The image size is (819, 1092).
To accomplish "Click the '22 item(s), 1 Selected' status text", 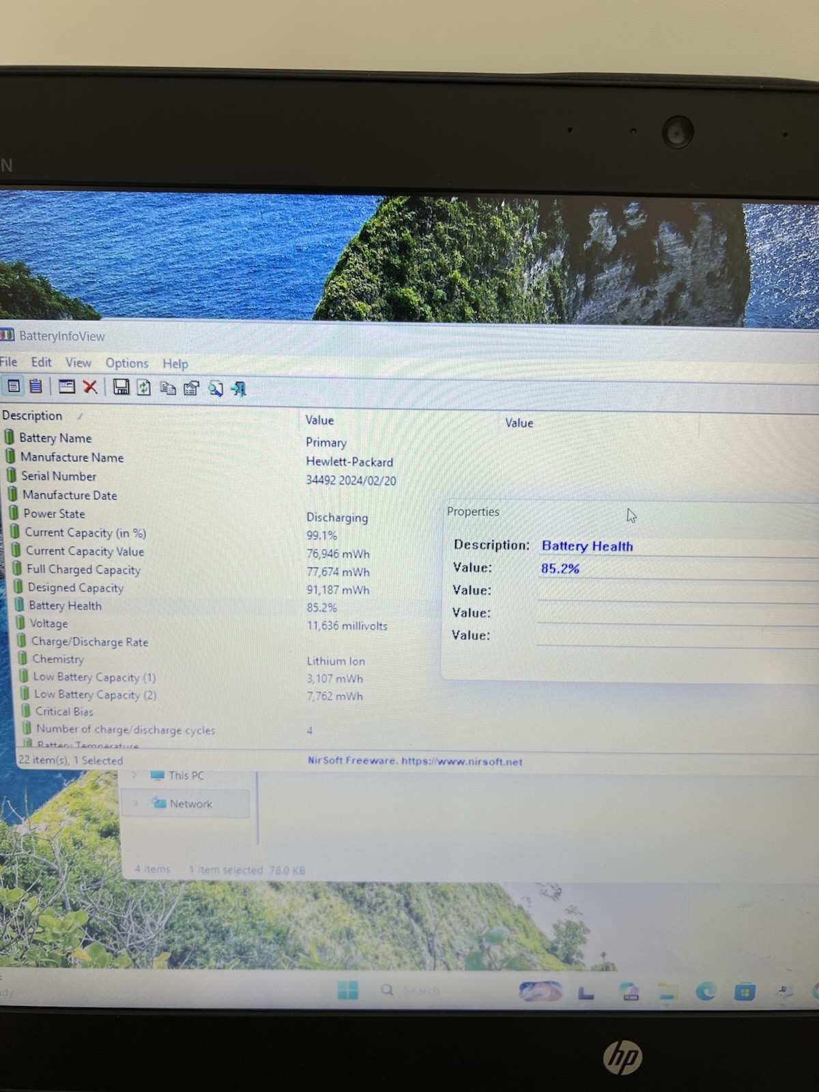I will click(71, 760).
